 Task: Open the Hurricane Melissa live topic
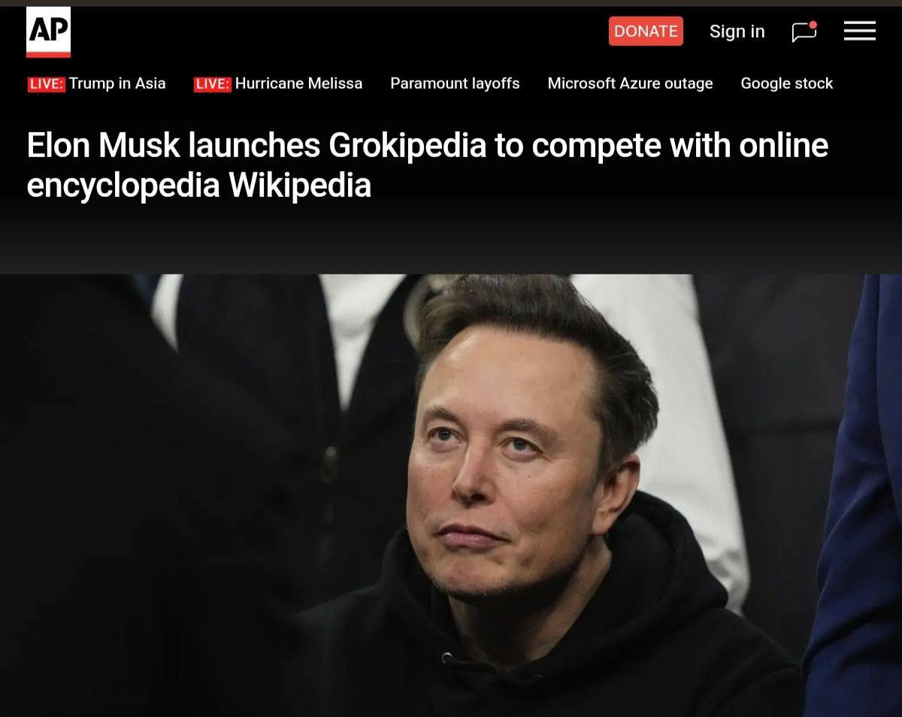298,83
